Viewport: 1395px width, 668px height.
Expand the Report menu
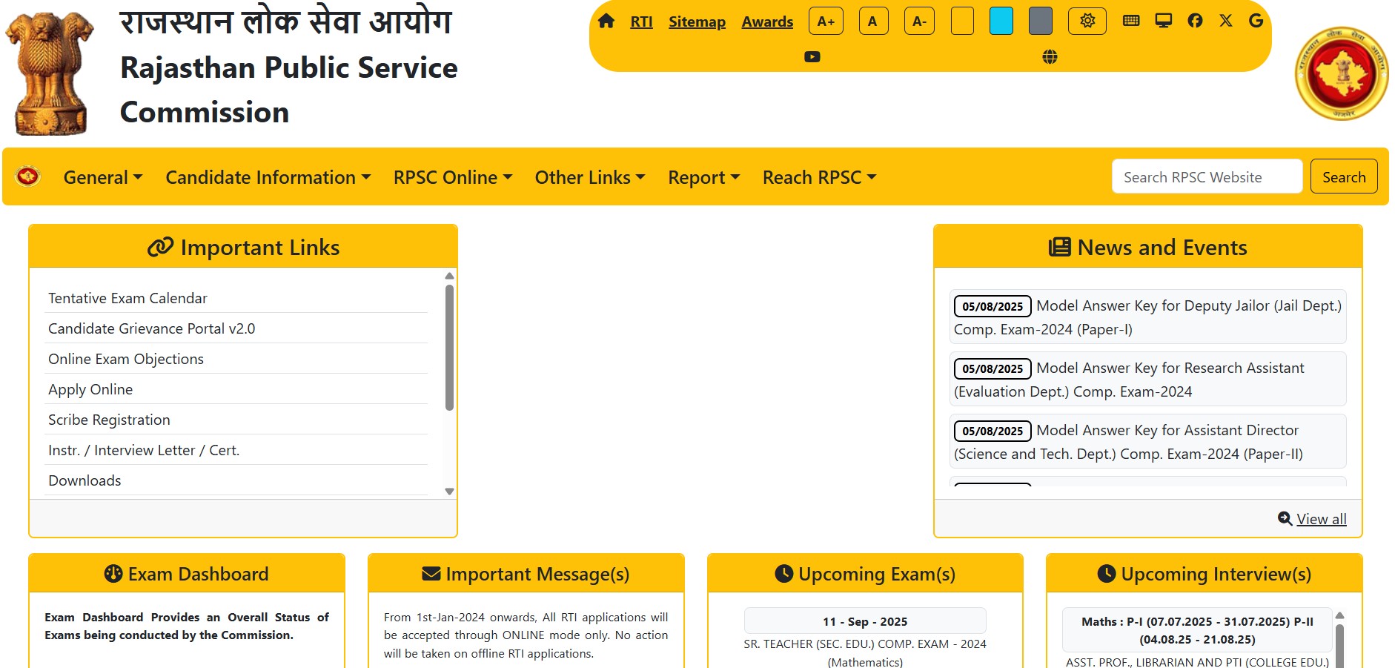click(703, 177)
